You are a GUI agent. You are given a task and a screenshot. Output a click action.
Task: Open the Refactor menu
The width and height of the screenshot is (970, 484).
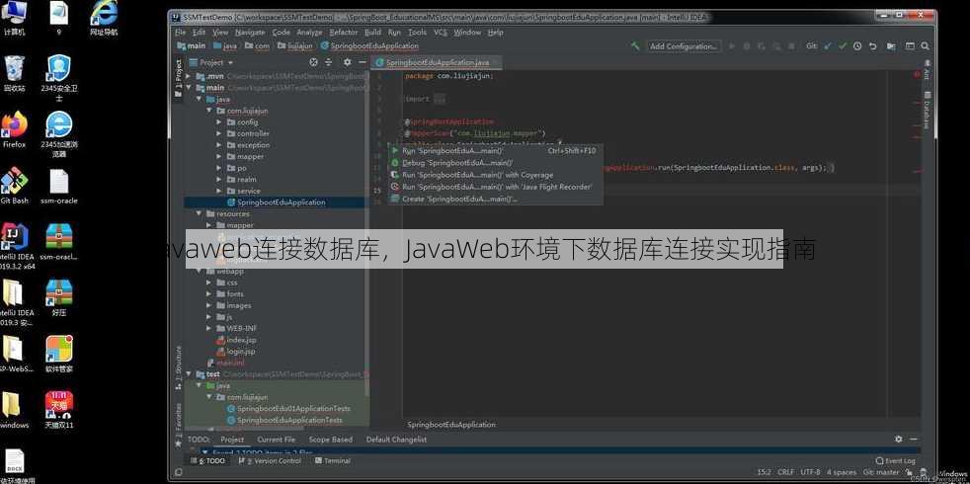pyautogui.click(x=344, y=32)
